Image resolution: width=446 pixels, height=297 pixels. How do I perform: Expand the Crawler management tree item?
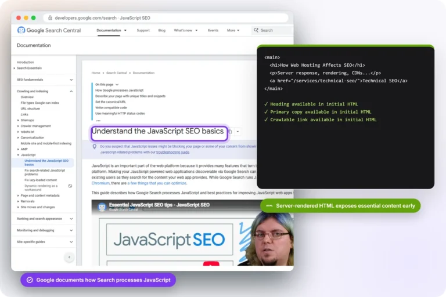click(x=35, y=126)
